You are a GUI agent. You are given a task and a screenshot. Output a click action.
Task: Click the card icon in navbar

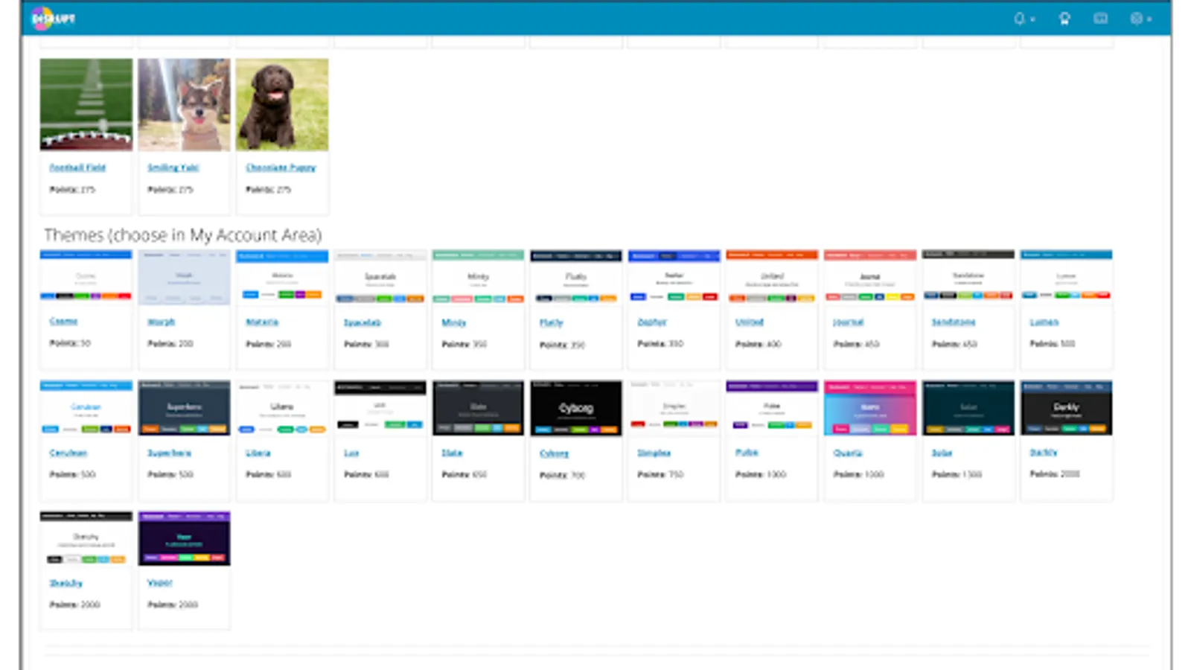pos(1100,19)
